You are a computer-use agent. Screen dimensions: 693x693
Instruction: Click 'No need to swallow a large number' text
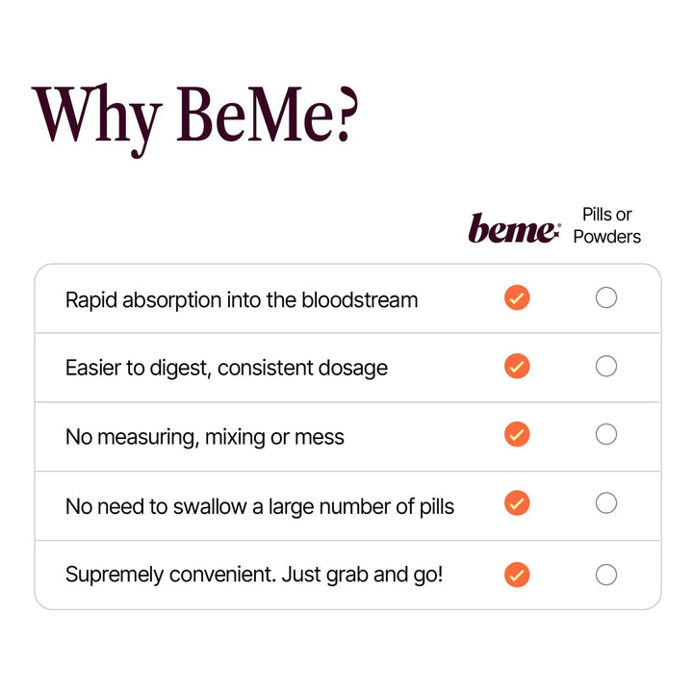tap(260, 505)
